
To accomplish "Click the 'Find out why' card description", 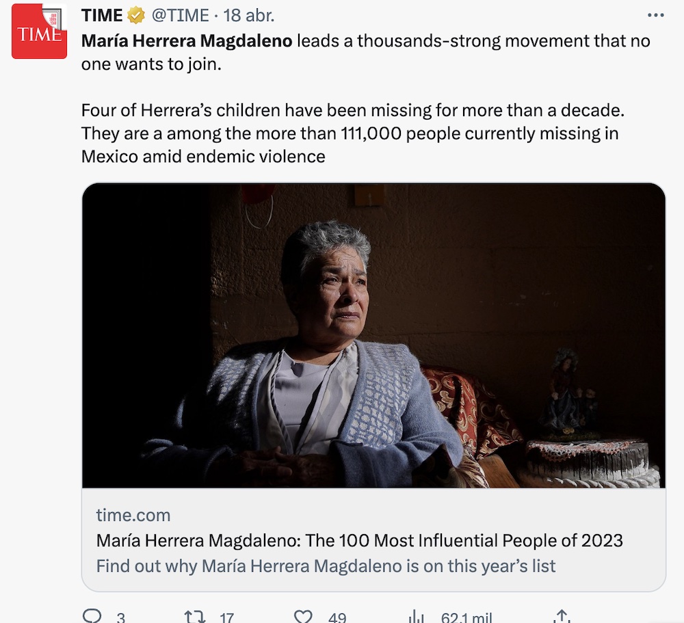I will pyautogui.click(x=326, y=566).
